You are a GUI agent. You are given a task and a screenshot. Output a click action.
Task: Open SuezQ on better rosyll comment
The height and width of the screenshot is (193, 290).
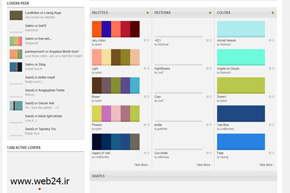pyautogui.click(x=40, y=77)
